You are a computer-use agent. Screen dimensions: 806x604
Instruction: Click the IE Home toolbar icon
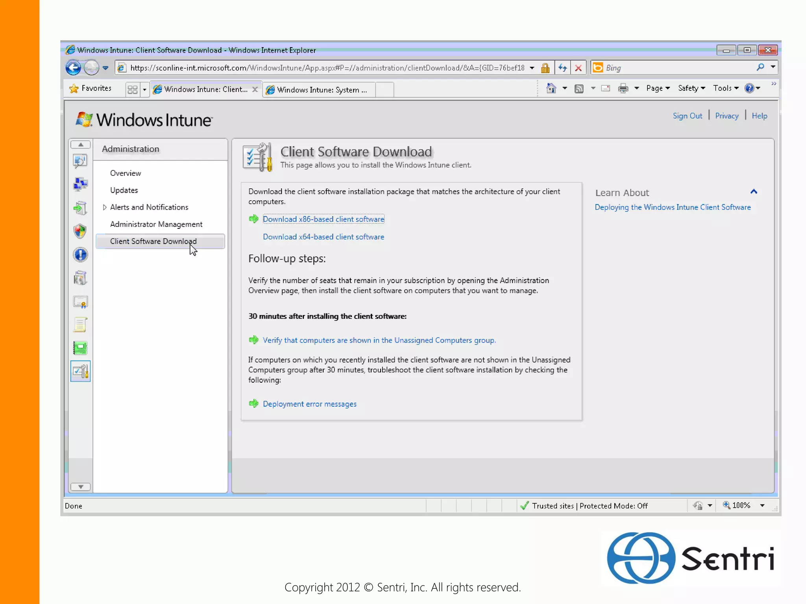click(x=551, y=88)
